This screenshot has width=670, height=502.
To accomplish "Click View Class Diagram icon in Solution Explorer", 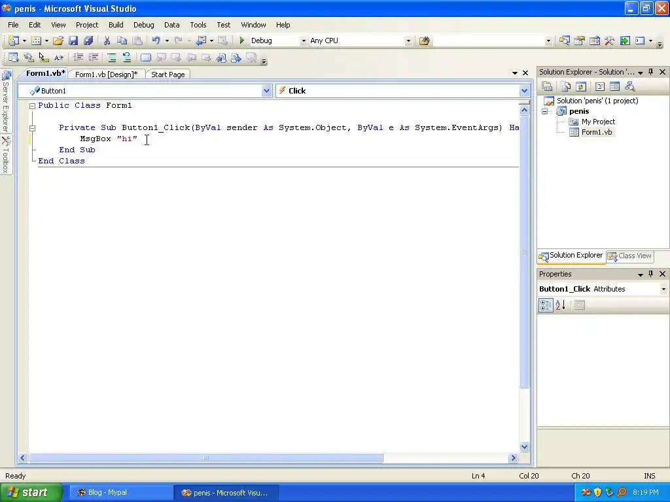I will tap(629, 87).
